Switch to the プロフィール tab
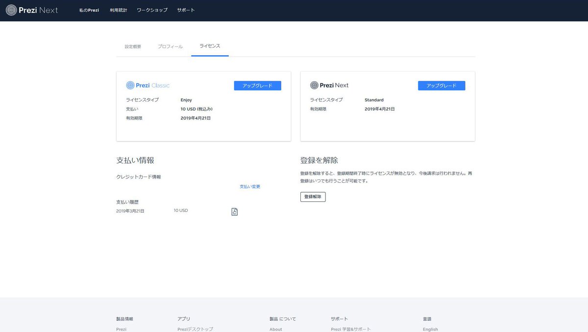The image size is (588, 332). click(x=170, y=46)
